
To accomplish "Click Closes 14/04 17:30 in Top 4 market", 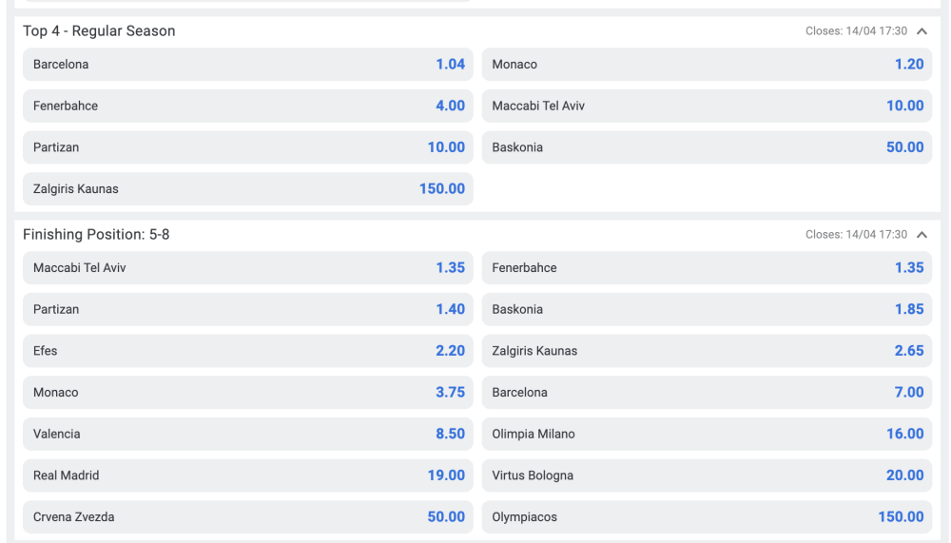I will (856, 31).
